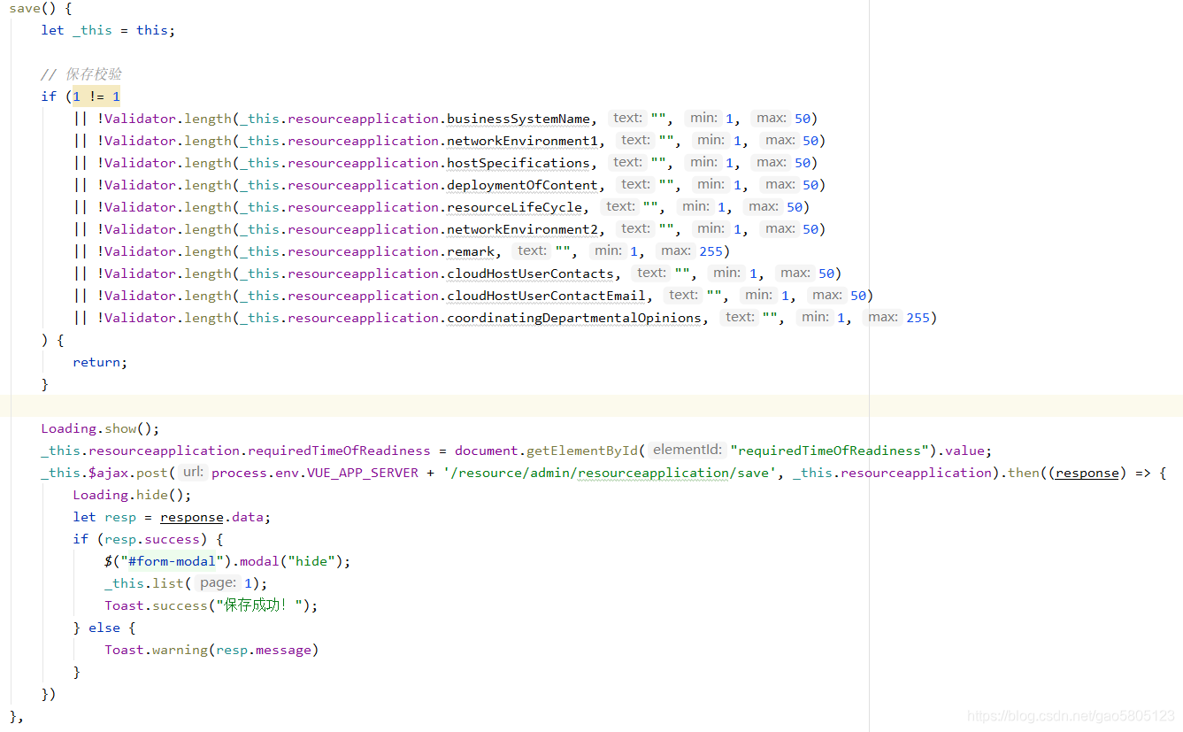
Task: Click max value 50 on businessSystemName line
Action: coord(802,119)
